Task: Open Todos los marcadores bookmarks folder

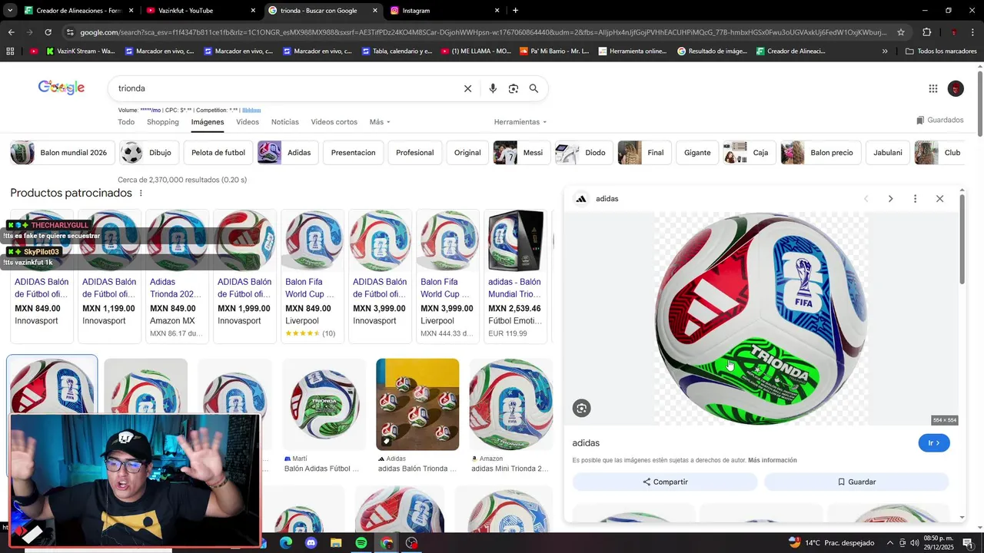Action: click(x=940, y=51)
